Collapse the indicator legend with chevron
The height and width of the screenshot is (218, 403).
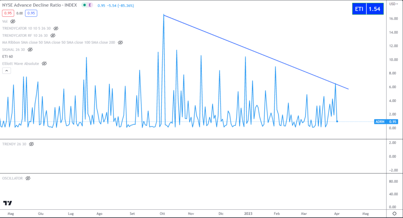coord(6,71)
